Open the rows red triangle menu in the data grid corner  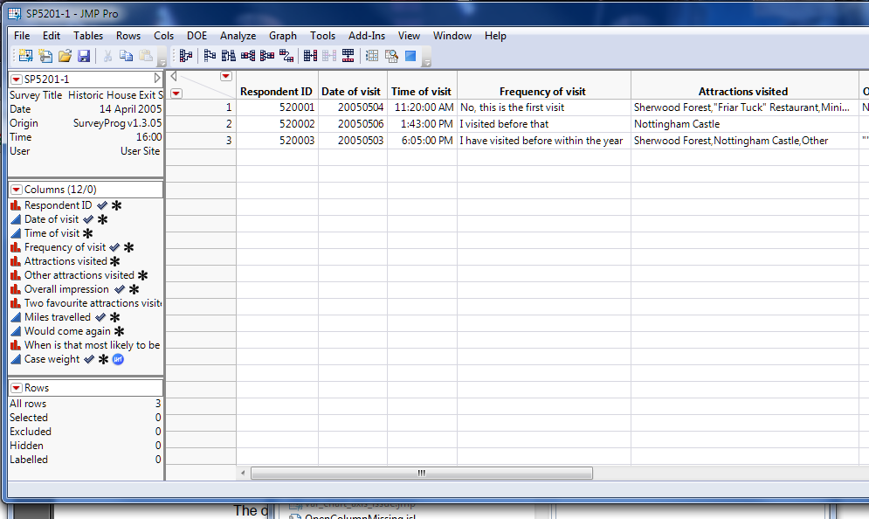pos(176,93)
